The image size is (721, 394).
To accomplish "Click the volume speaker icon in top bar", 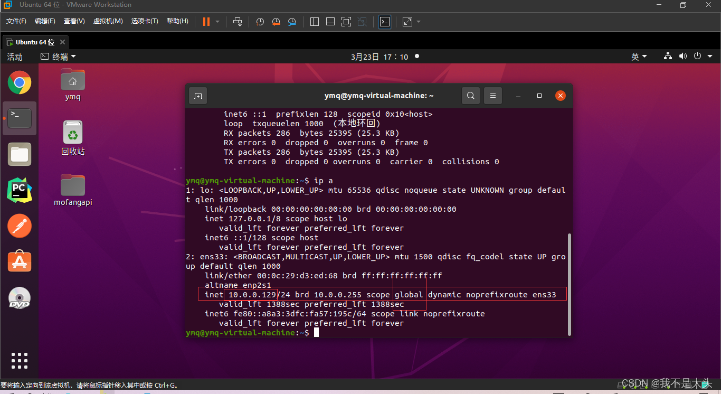I will pos(682,57).
